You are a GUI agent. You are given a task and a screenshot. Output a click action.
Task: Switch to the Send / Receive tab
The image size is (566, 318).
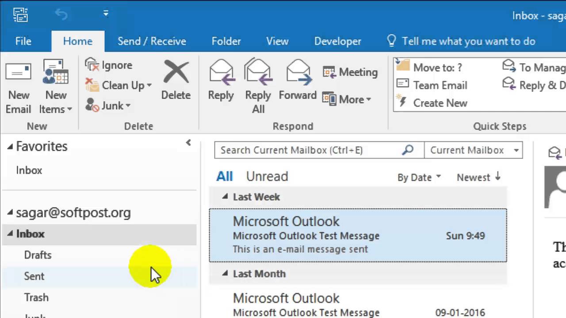point(152,41)
